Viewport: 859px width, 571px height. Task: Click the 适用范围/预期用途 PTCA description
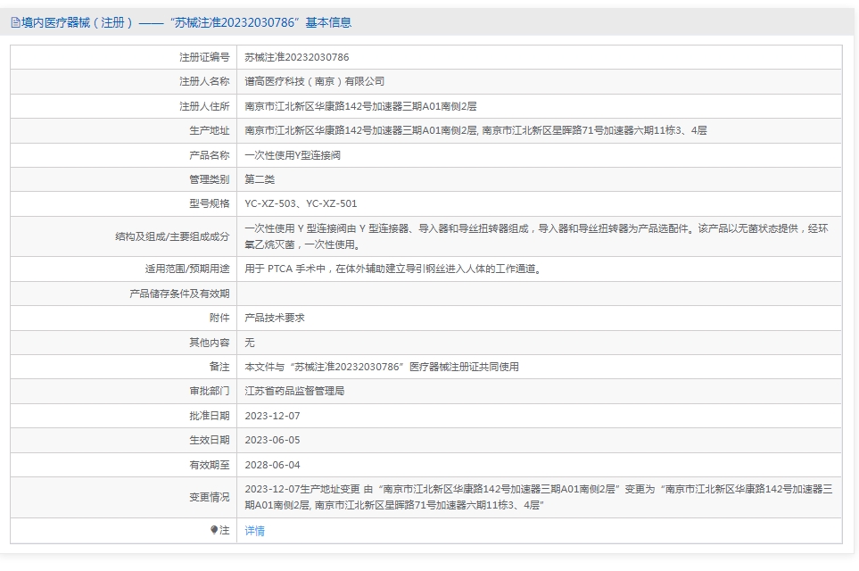tap(393, 269)
